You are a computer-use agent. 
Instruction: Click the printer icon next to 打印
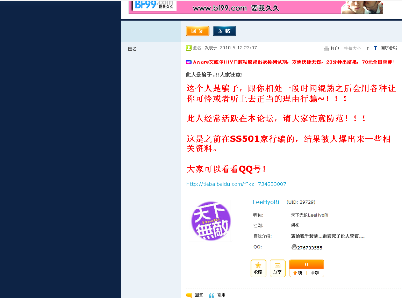[326, 49]
